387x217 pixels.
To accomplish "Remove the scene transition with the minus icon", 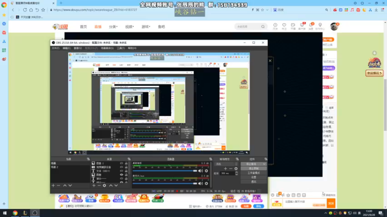I will coord(231,168).
